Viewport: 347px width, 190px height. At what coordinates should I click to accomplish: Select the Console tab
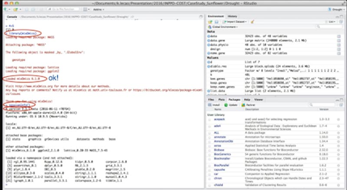[12, 16]
